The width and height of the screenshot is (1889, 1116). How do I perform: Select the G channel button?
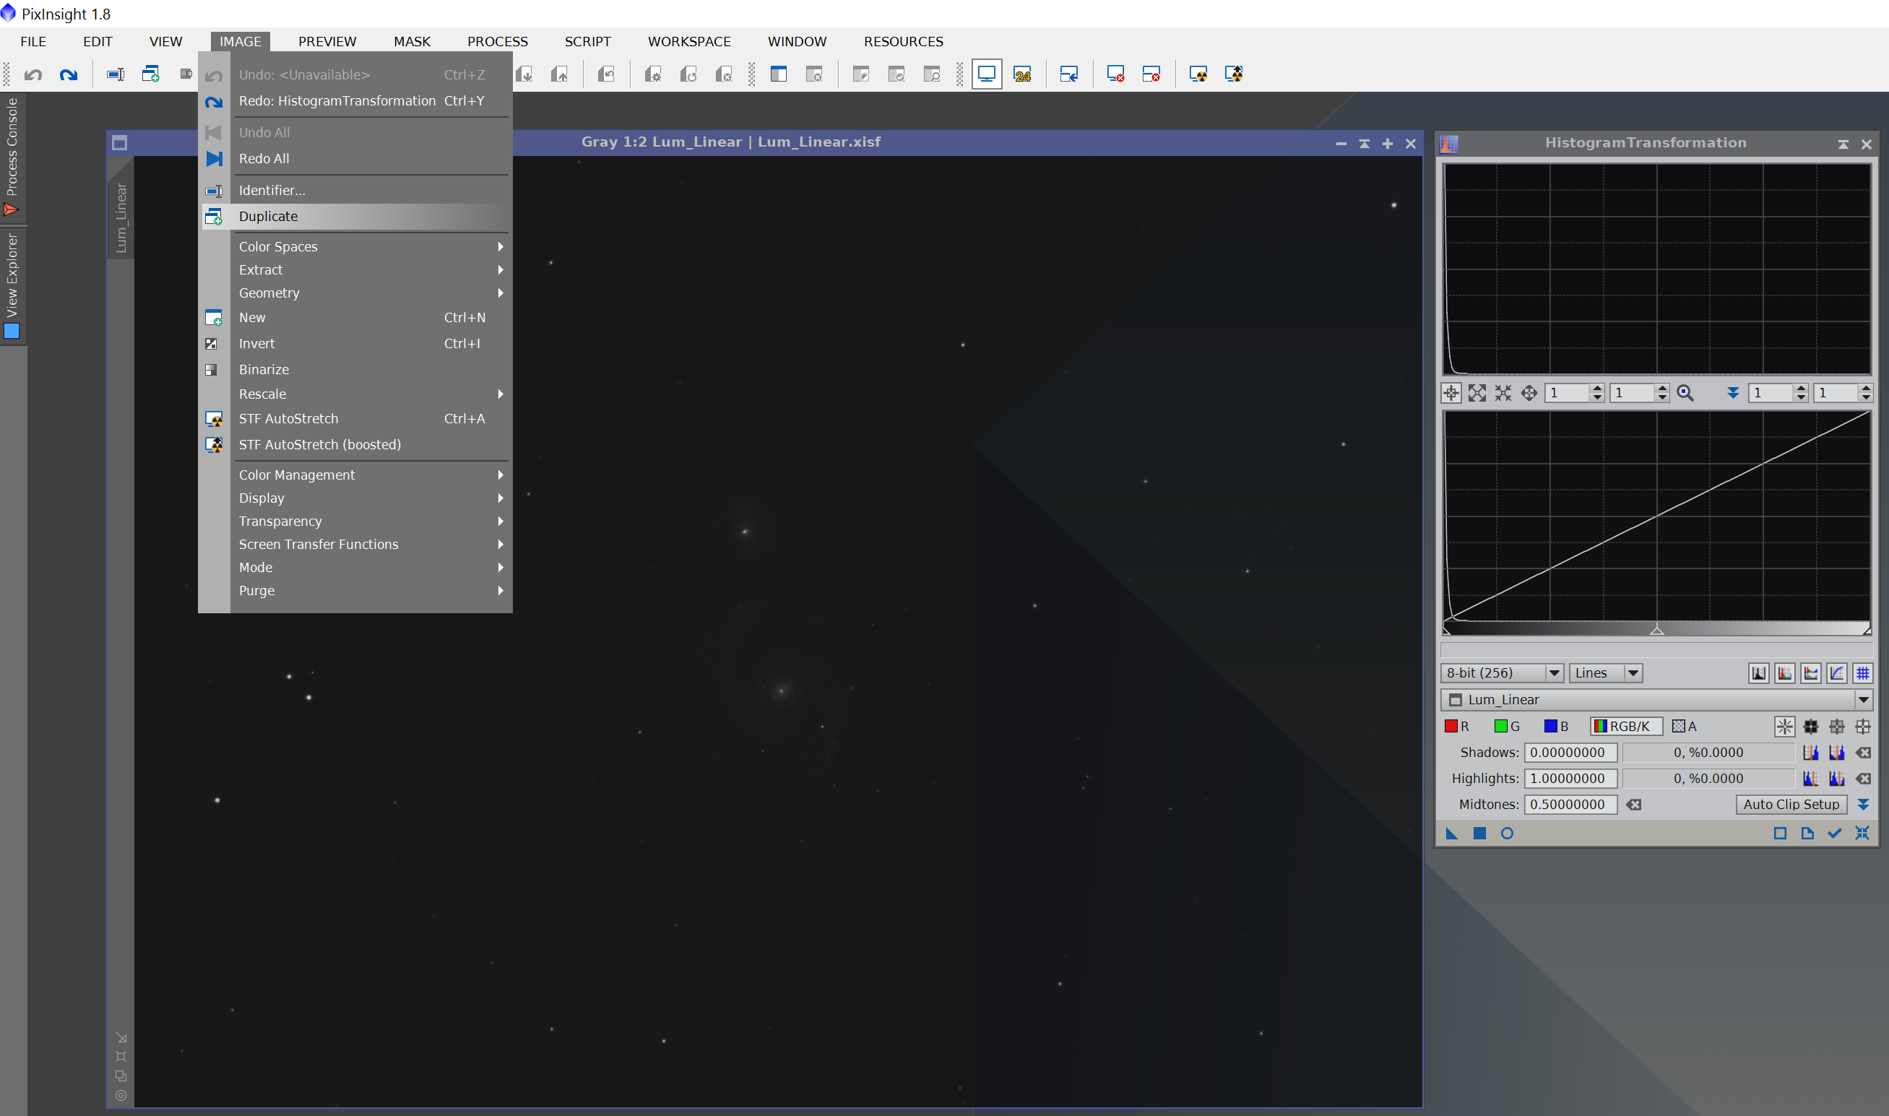(1507, 727)
